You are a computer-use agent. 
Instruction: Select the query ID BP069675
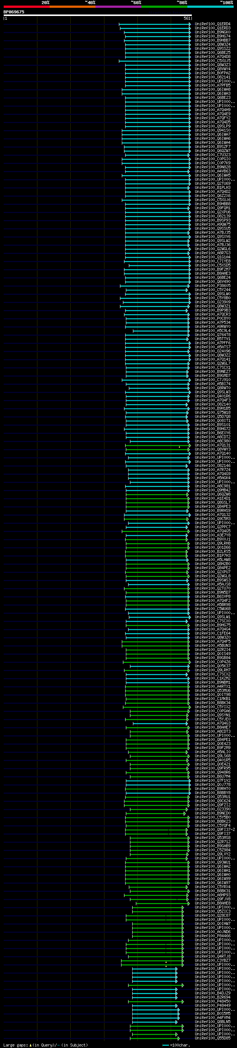[14, 12]
